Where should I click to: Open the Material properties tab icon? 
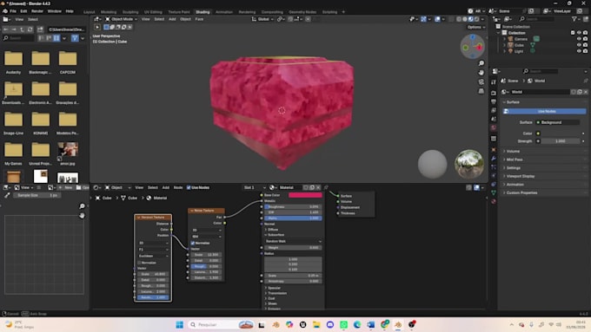(494, 201)
